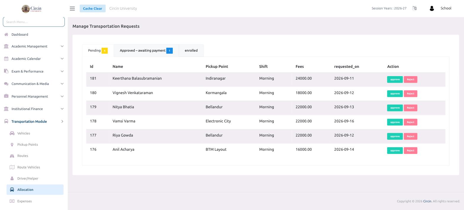Image resolution: width=464 pixels, height=210 pixels.
Task: Reject Vignesh Venkataraman's request
Action: [x=410, y=93]
